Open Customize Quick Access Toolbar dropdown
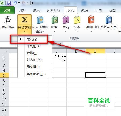The height and width of the screenshot is (116, 121). (x=32, y=3)
